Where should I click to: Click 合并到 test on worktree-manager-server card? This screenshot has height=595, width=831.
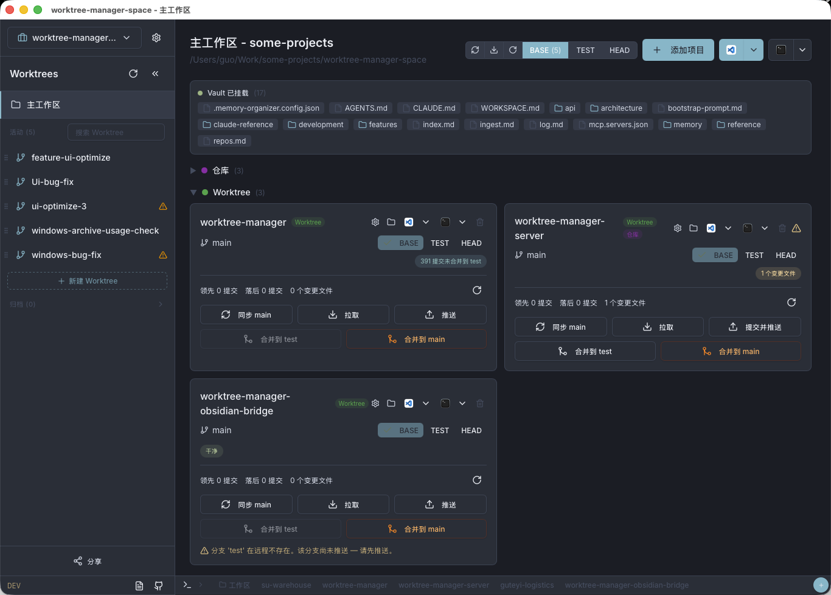585,351
